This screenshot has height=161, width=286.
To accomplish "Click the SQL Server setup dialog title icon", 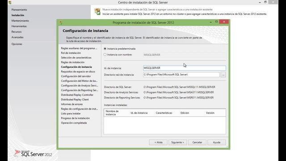I will tap(61, 23).
